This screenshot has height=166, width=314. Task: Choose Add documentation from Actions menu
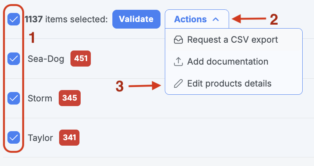(234, 61)
